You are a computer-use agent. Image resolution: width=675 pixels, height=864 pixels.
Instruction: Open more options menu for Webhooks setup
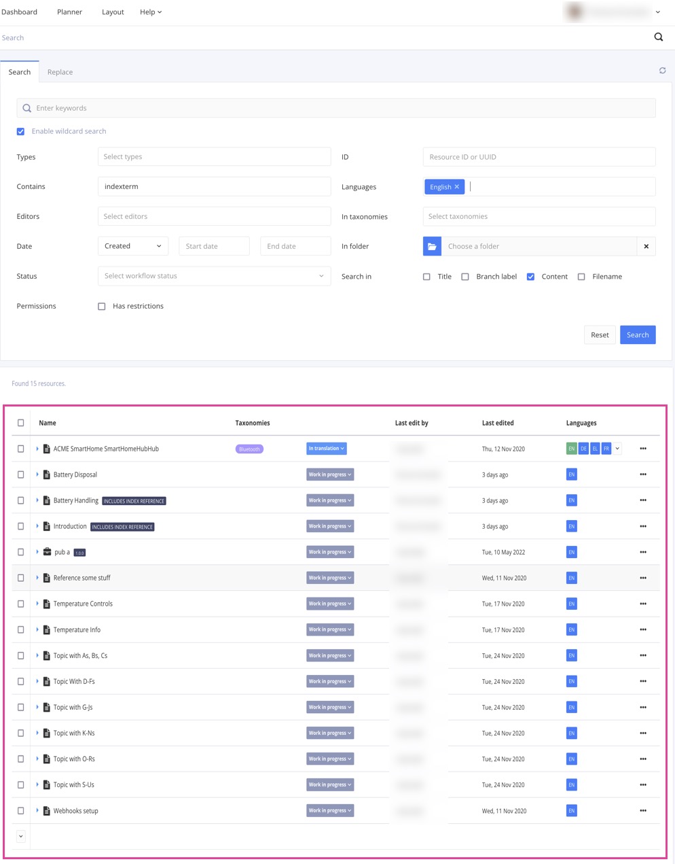(x=642, y=810)
